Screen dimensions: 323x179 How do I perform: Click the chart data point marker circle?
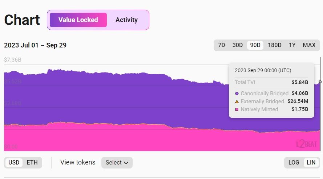pos(320,82)
